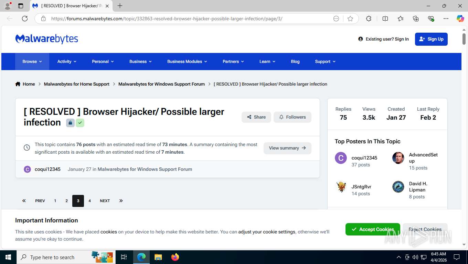Open Malwarebytes for Home Support breadcrumb

tap(76, 84)
